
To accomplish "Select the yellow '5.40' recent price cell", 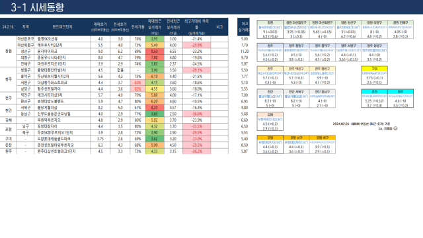I will (155, 45).
